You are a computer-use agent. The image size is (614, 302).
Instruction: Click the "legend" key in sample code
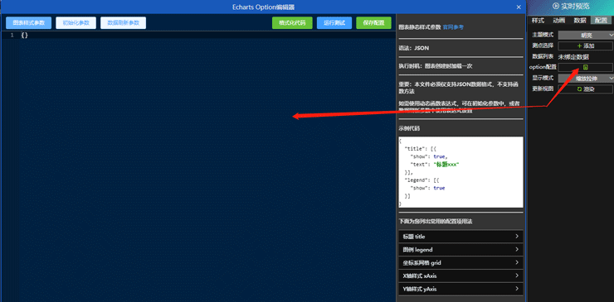coord(416,180)
